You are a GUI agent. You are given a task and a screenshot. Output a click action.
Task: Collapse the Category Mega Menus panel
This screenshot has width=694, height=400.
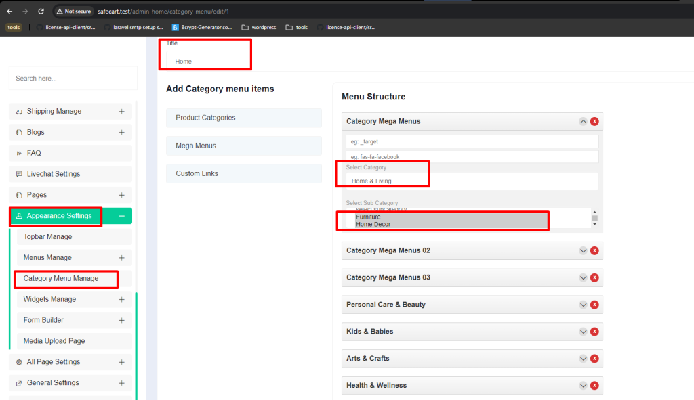[x=583, y=121]
